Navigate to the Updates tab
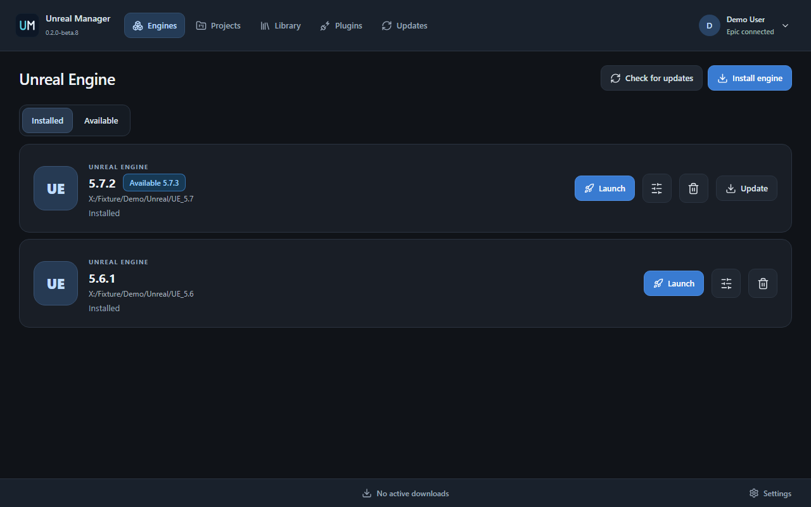This screenshot has width=811, height=507. point(404,25)
